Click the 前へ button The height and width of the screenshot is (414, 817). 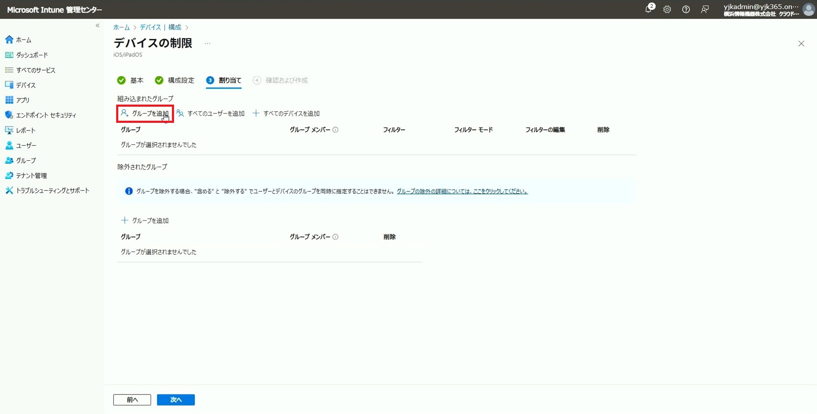[x=132, y=400]
